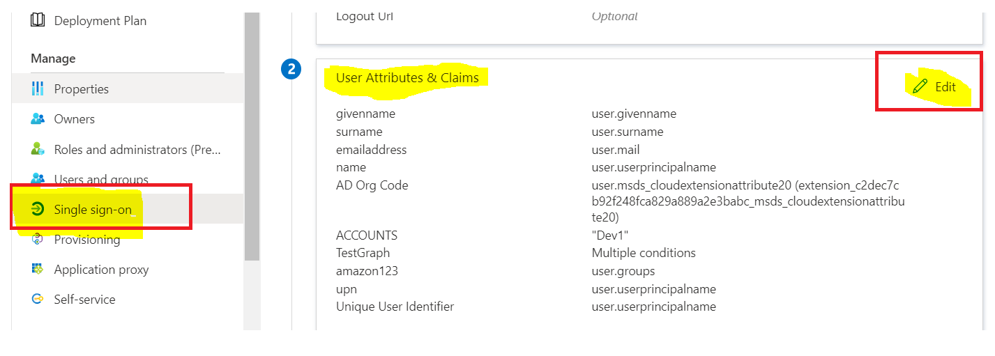This screenshot has height=356, width=995.
Task: Click the Application proxy icon
Action: 38,269
